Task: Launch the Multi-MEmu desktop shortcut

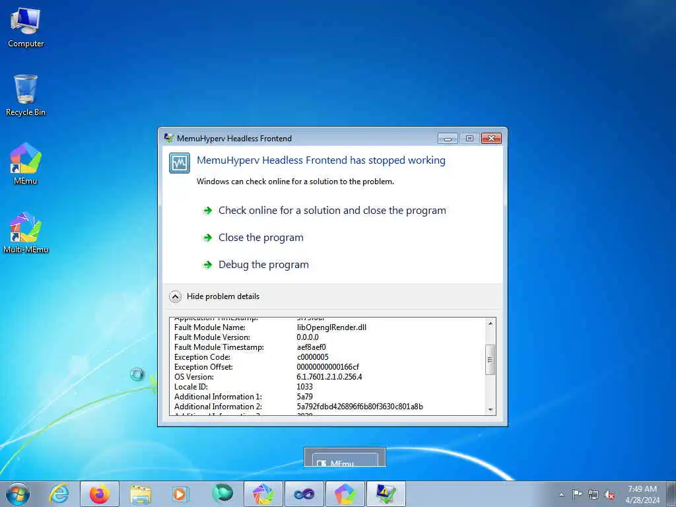Action: (26, 232)
